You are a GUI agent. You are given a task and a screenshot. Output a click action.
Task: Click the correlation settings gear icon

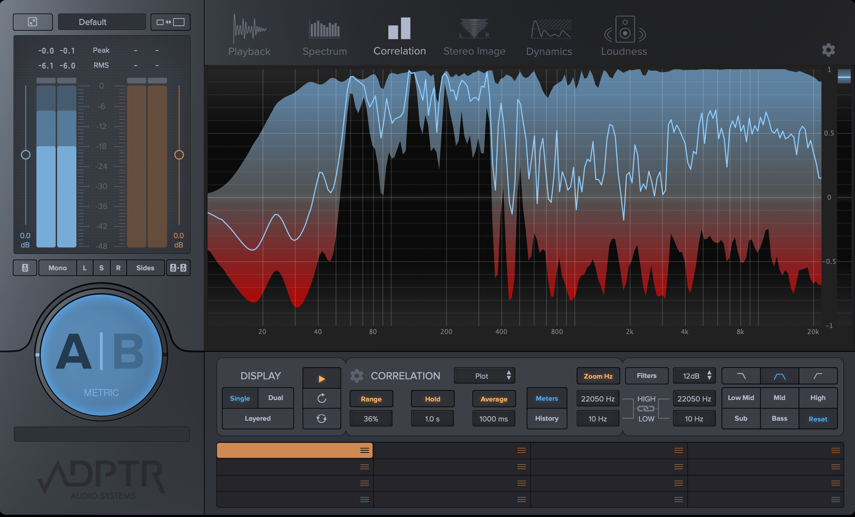pos(356,376)
